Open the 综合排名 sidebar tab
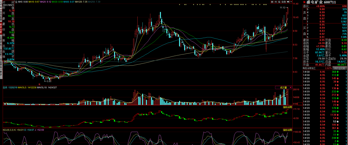 point(1,63)
